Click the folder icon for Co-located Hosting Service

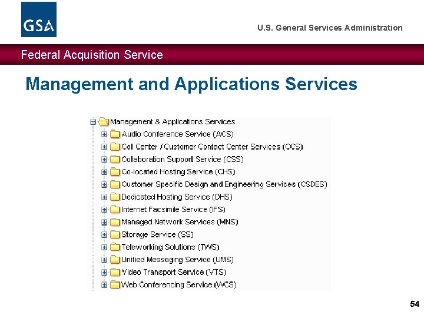(x=115, y=172)
